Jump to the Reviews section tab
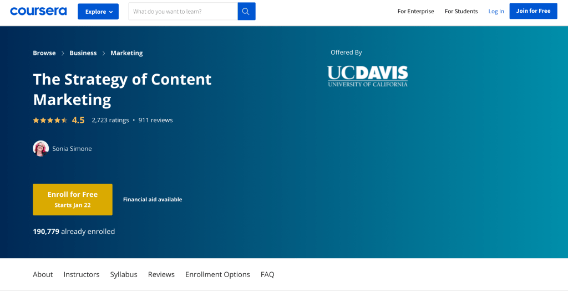Viewport: 568px width, 292px height. pyautogui.click(x=161, y=274)
